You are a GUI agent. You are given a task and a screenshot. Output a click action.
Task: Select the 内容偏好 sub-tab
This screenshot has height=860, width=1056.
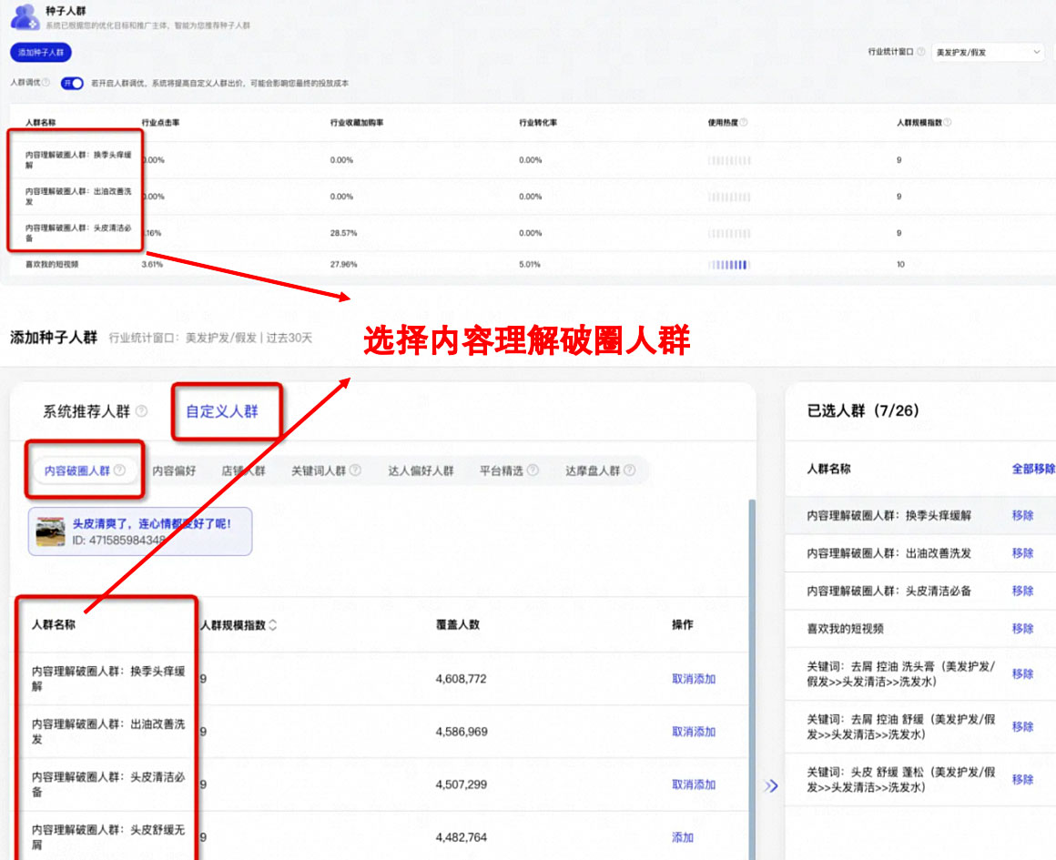coord(174,470)
